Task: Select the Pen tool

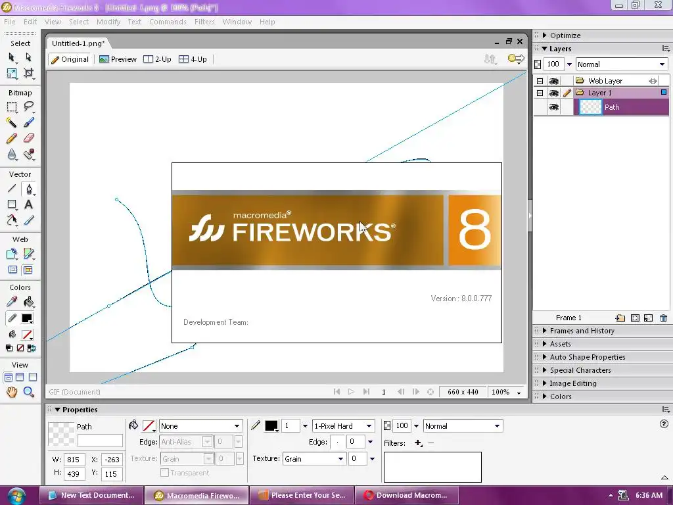Action: pyautogui.click(x=28, y=189)
